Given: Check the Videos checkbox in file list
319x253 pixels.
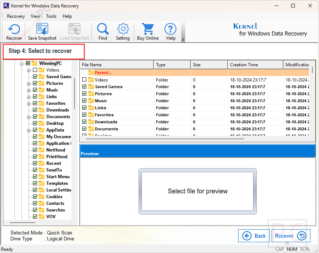Looking at the screenshot, I should pos(84,80).
